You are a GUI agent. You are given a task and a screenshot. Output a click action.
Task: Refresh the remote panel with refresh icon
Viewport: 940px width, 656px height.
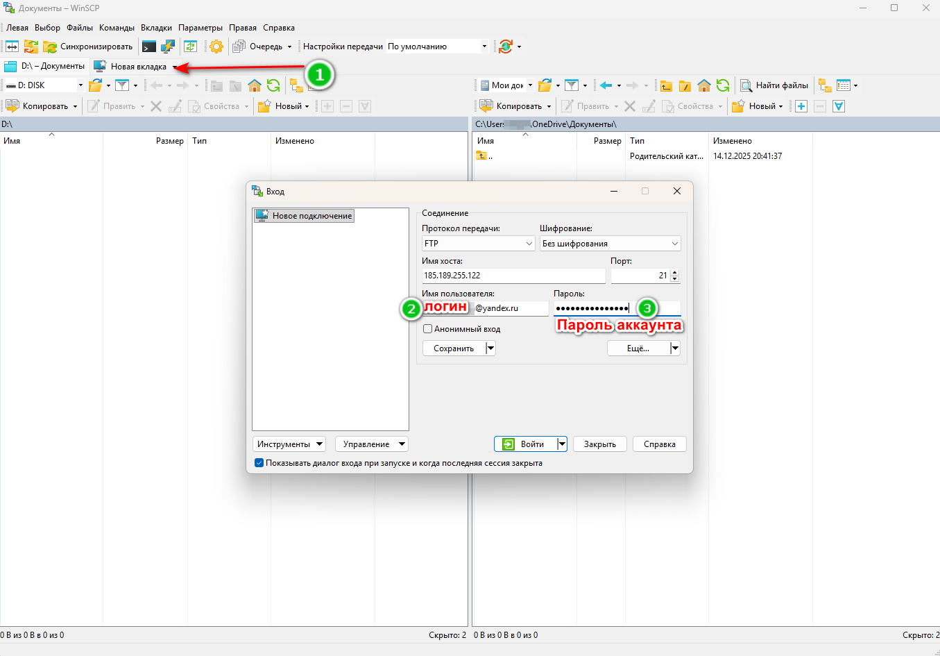coord(723,85)
